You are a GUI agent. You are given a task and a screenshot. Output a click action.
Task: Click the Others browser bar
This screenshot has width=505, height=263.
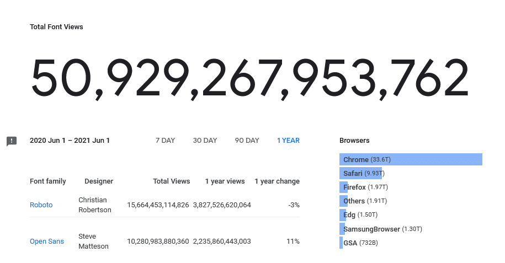344,201
